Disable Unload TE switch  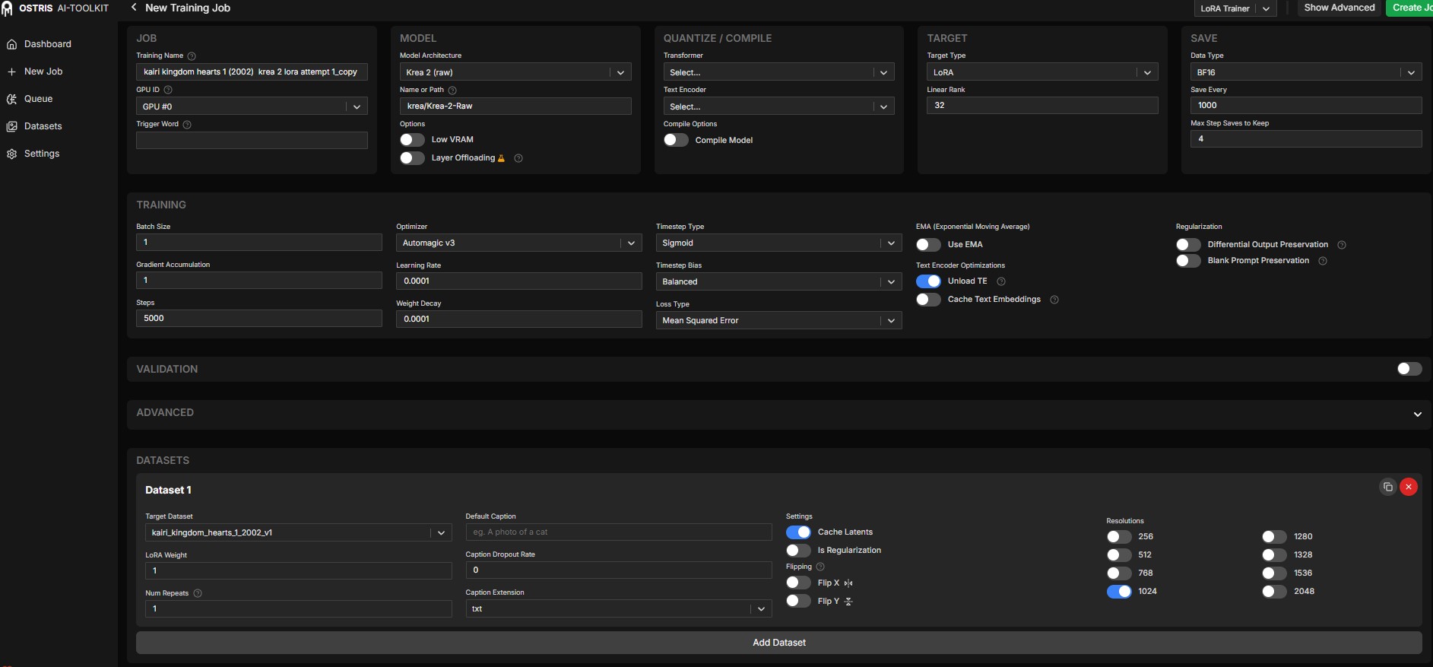point(928,281)
